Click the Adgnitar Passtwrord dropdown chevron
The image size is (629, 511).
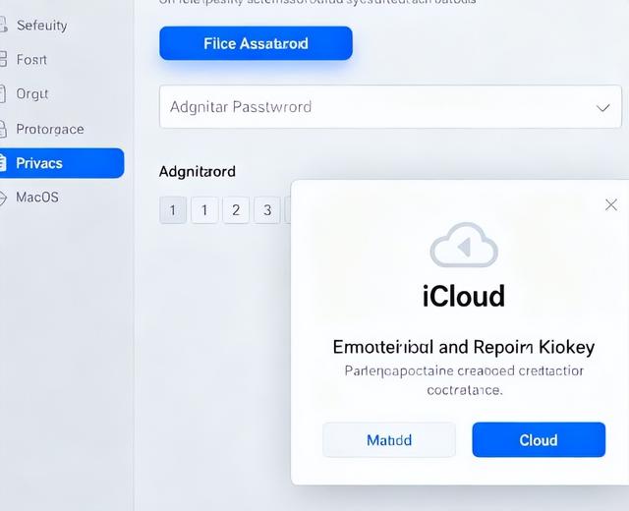pos(602,108)
